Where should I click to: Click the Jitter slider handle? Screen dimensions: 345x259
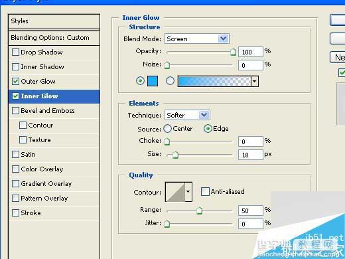pyautogui.click(x=167, y=224)
